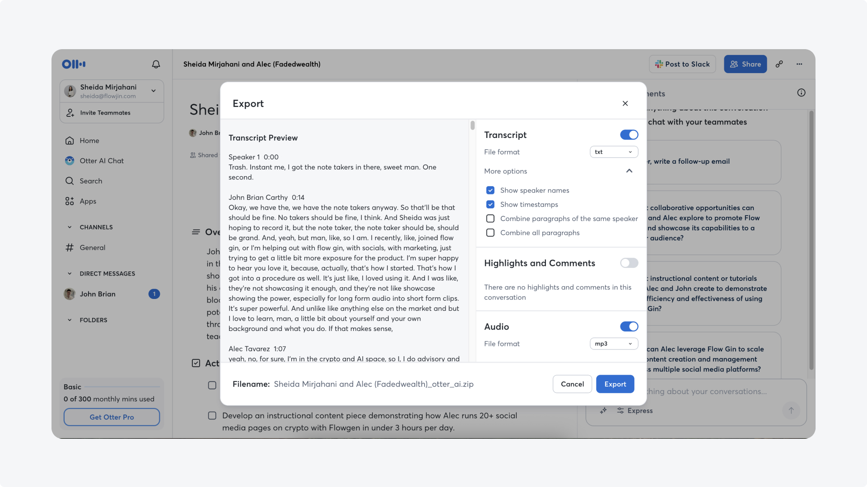This screenshot has width=867, height=487.
Task: Check the instructional content action item
Action: [x=212, y=416]
